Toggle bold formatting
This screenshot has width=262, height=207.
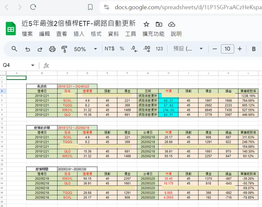point(254,49)
